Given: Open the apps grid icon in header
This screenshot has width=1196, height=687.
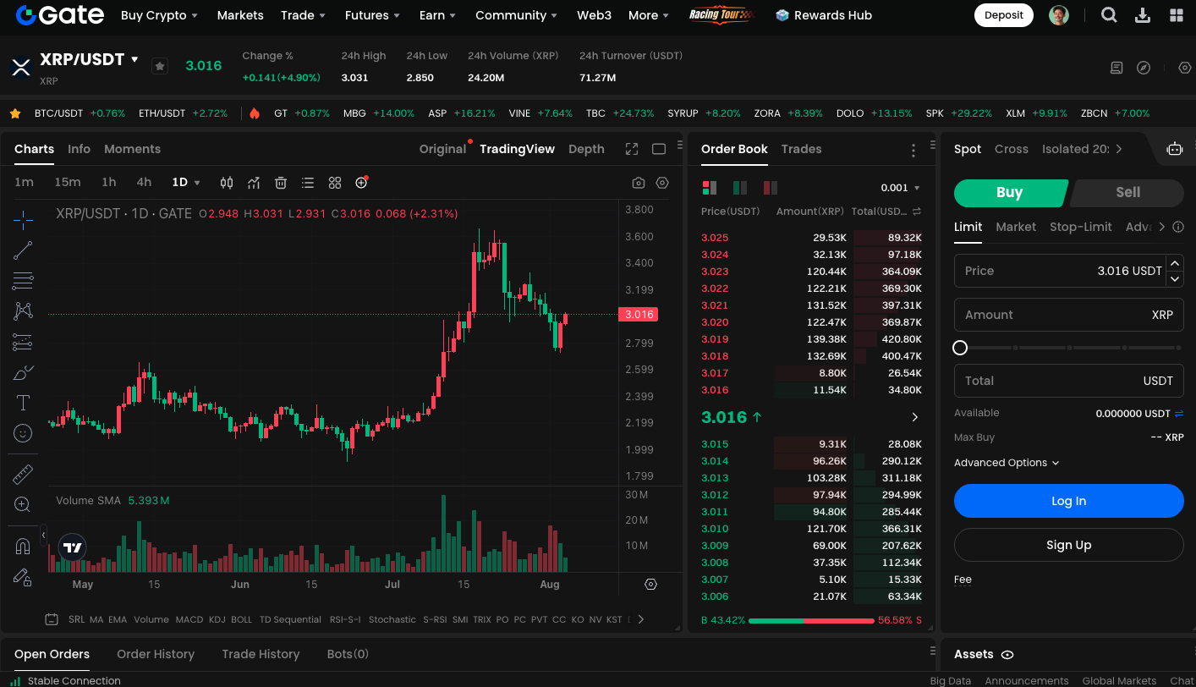Looking at the screenshot, I should tap(1177, 15).
